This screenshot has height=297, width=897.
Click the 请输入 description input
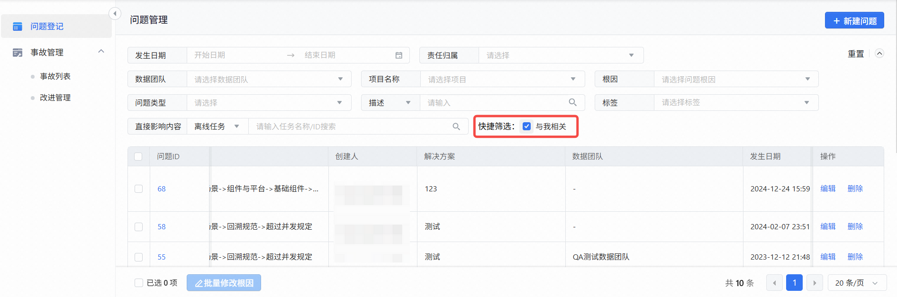pyautogui.click(x=493, y=103)
